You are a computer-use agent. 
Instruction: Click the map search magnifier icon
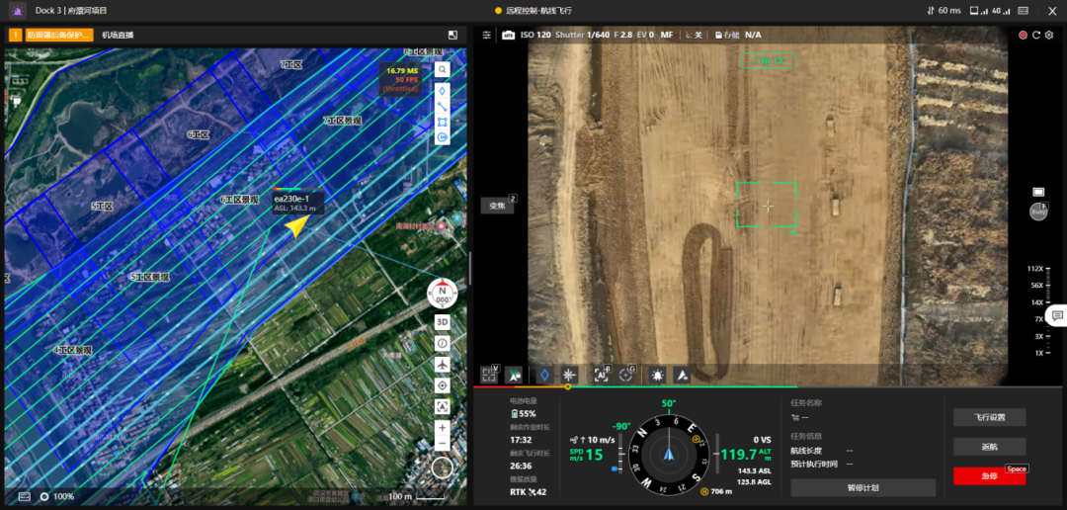[443, 70]
